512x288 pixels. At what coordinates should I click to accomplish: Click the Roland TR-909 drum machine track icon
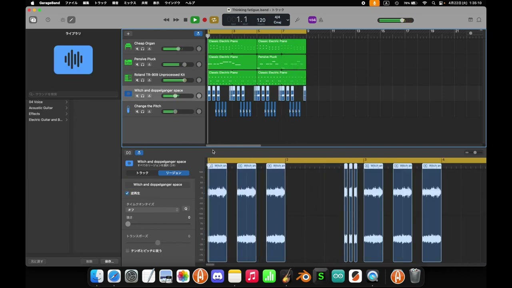(128, 78)
